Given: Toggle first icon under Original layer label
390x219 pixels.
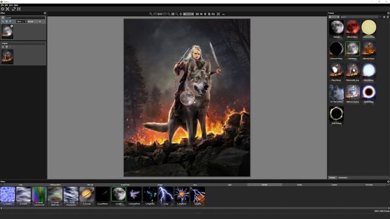Looking at the screenshot, I should coord(3,47).
